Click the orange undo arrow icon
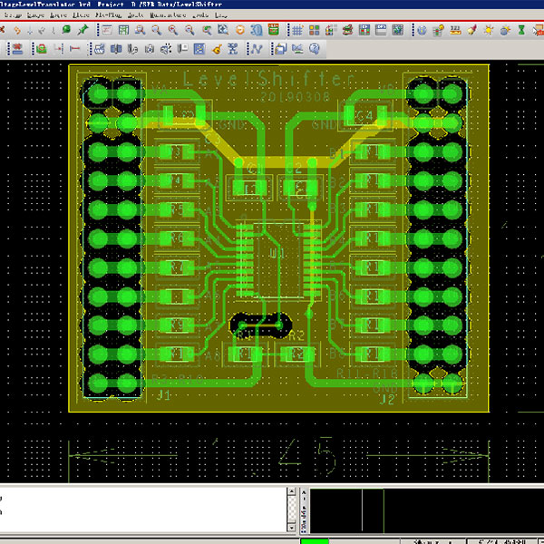544x544 pixels. pyautogui.click(x=16, y=31)
